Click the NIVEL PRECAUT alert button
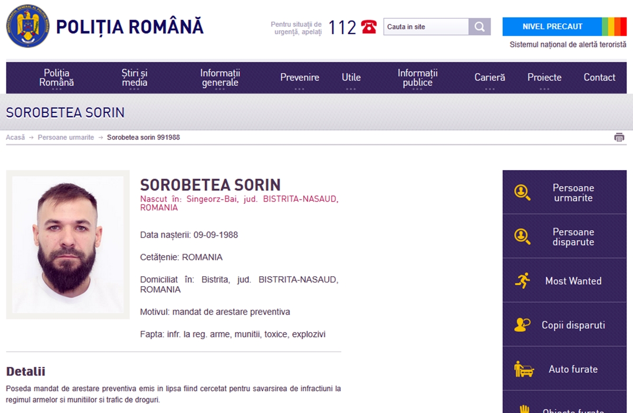The height and width of the screenshot is (413, 633). pyautogui.click(x=552, y=26)
